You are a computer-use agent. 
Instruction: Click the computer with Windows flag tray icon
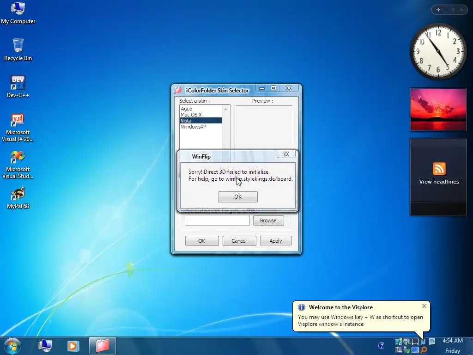coord(406,342)
